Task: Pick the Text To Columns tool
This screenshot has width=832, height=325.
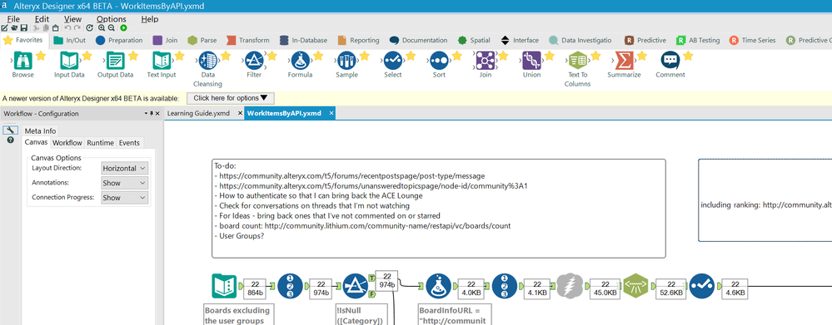Action: pyautogui.click(x=578, y=61)
